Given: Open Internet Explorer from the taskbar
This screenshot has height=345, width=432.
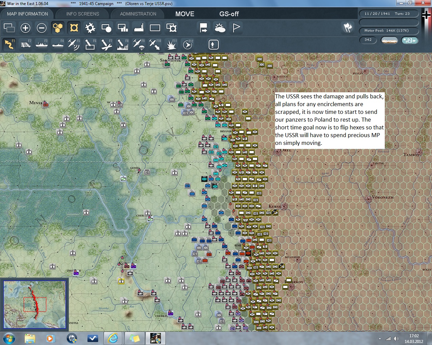Looking at the screenshot, I should point(113,338).
